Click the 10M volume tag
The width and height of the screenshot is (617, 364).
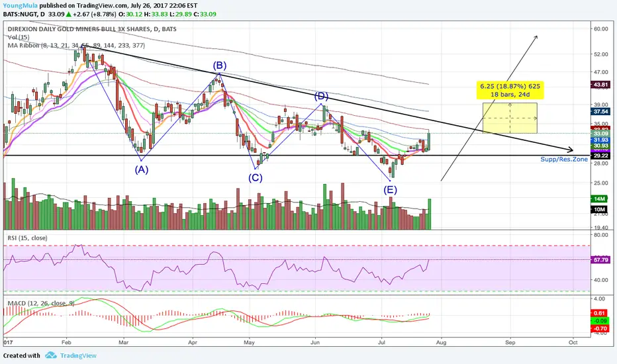pos(600,209)
